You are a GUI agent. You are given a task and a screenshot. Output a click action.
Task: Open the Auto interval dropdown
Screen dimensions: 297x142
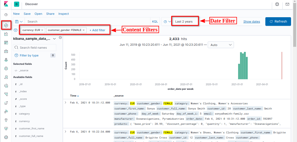pos(221,45)
